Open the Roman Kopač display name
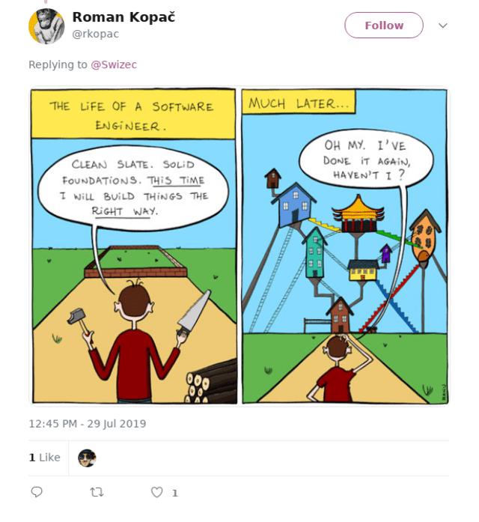479x522 pixels. (x=123, y=17)
